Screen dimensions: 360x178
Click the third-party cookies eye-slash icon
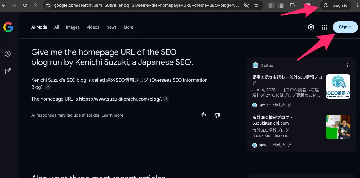246,5
